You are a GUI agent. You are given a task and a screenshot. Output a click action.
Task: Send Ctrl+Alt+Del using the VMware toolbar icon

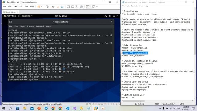[47, 7]
